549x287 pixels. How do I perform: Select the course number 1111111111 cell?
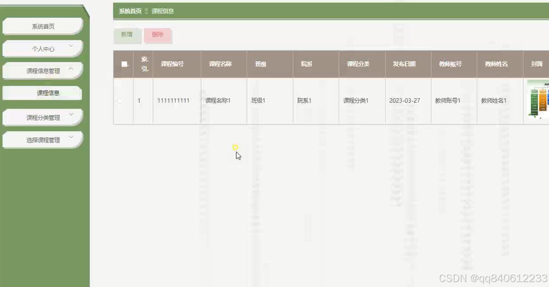click(x=173, y=100)
